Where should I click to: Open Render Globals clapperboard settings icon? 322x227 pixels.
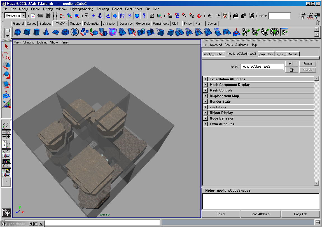pyautogui.click(x=251, y=16)
